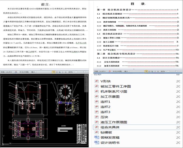Viewport: 183px width, 148px height.
Task: Open zoom level 80% in 目录 document
Action: [163, 71]
